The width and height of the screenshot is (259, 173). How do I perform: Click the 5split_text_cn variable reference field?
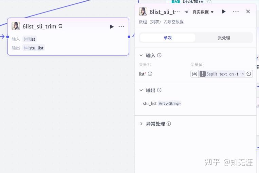pos(222,74)
